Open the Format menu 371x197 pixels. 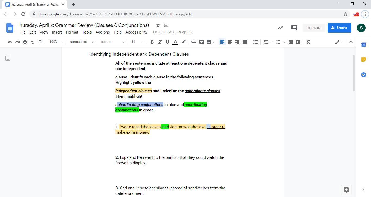pyautogui.click(x=72, y=32)
